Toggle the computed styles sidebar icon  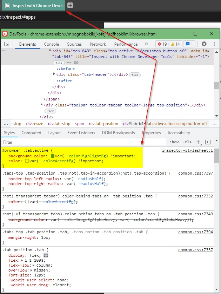[x=208, y=142]
